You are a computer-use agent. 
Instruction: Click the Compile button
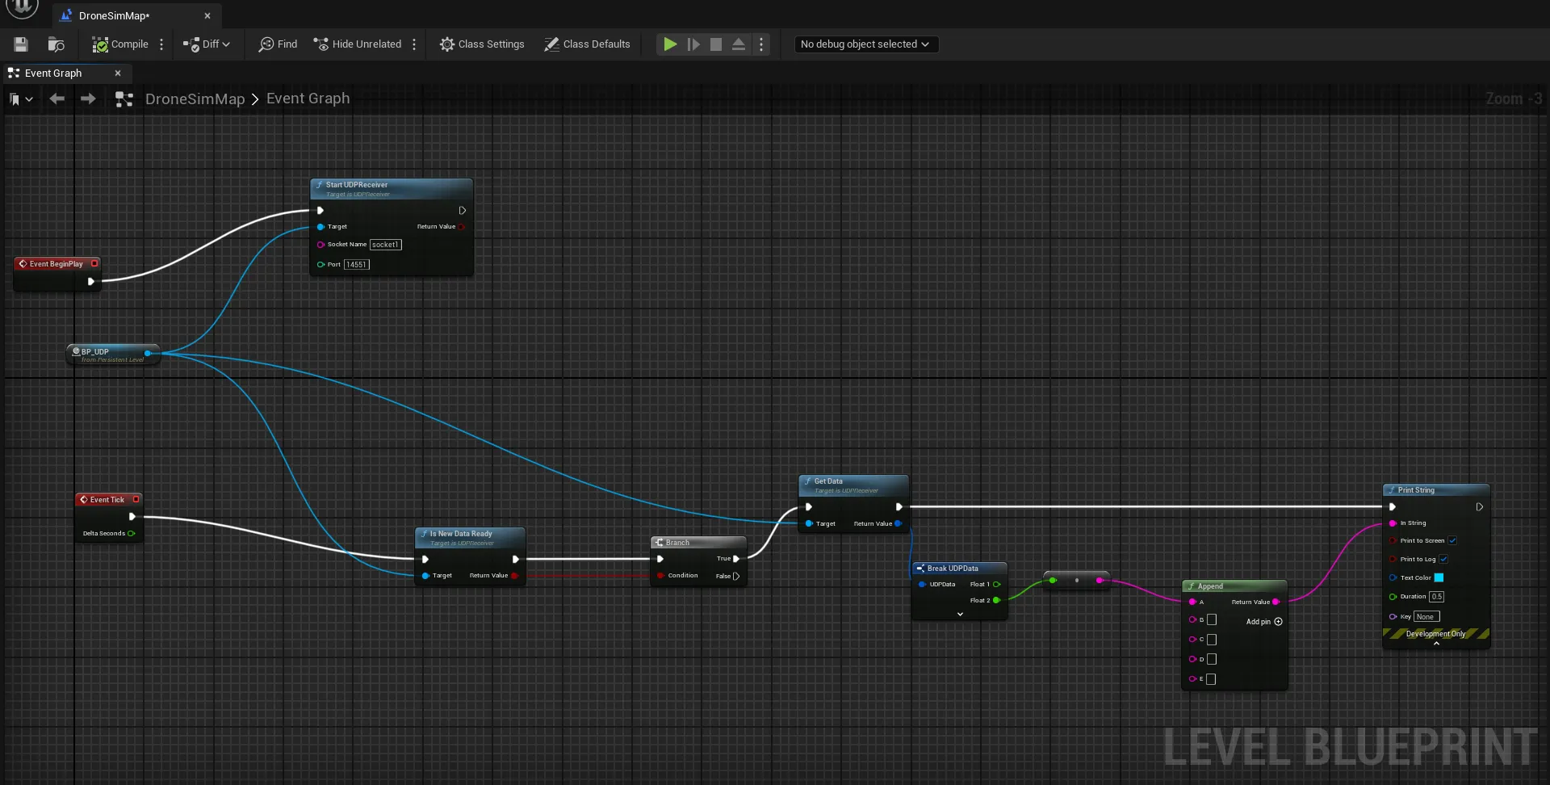click(x=120, y=44)
